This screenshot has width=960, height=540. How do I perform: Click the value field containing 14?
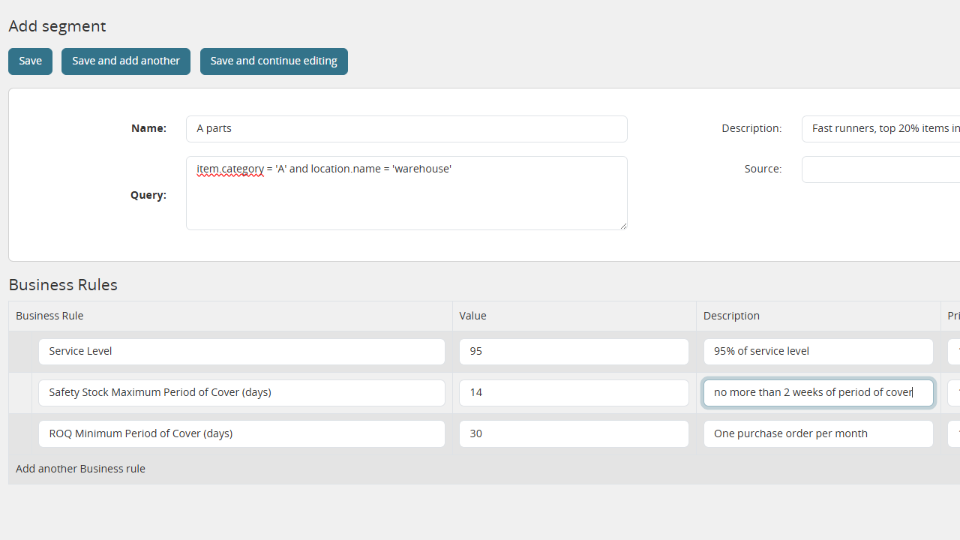(574, 393)
